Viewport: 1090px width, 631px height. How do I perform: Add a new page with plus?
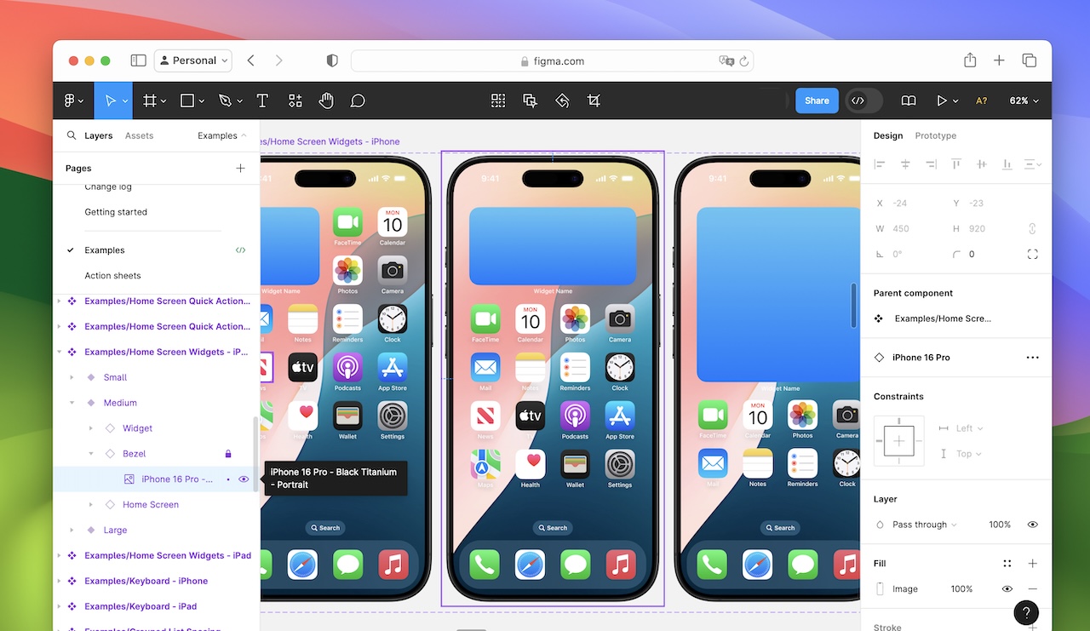pos(240,169)
